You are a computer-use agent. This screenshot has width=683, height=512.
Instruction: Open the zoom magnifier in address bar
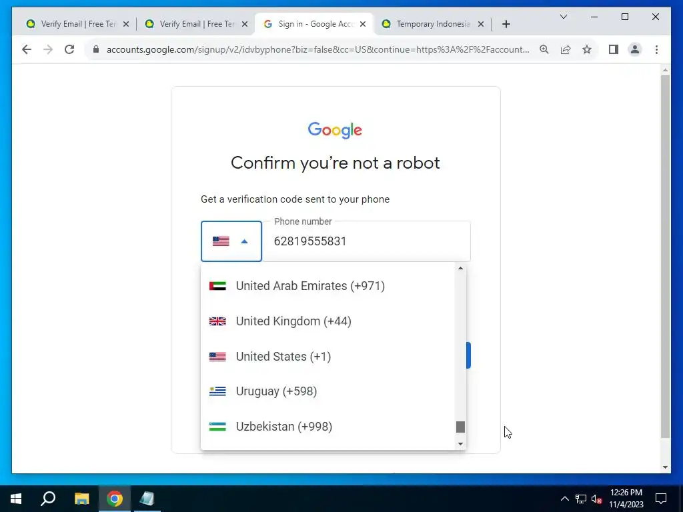(x=544, y=49)
